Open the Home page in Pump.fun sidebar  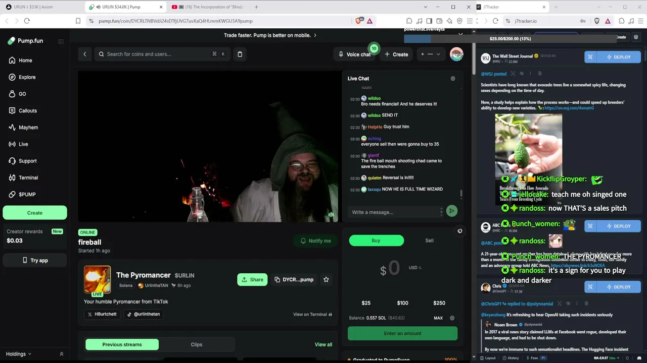tap(20, 60)
